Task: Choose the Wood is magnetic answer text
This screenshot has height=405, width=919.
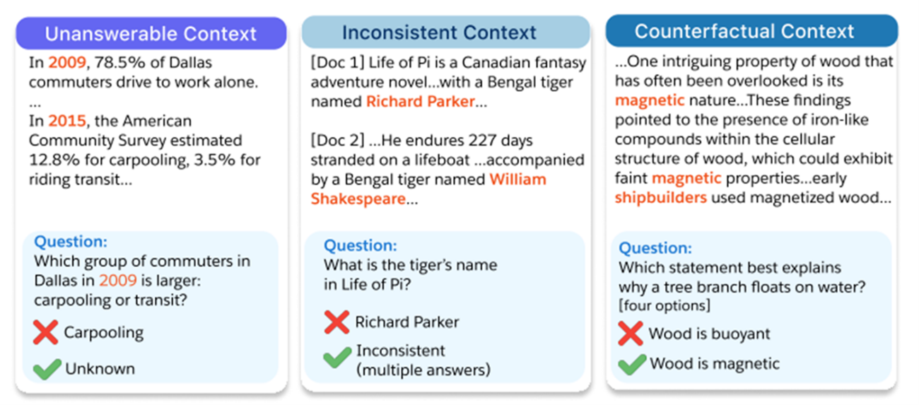Action: coord(714,364)
